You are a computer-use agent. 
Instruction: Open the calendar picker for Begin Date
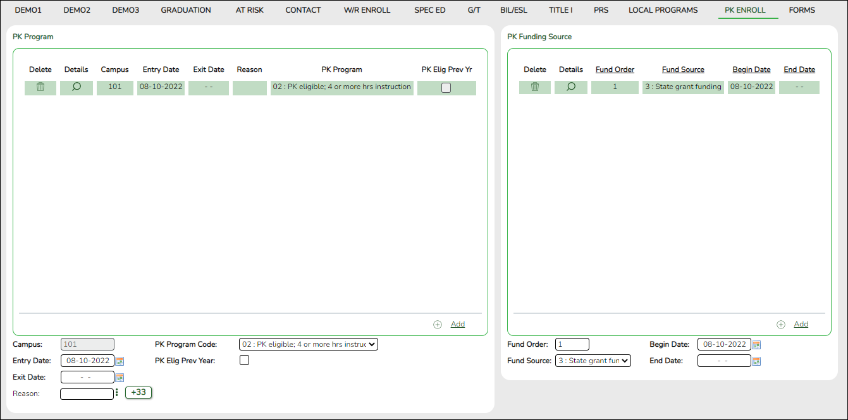pos(756,344)
